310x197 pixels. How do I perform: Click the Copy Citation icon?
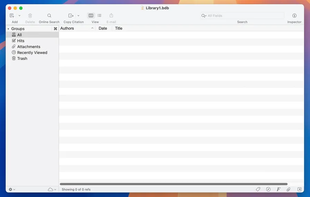pos(71,16)
